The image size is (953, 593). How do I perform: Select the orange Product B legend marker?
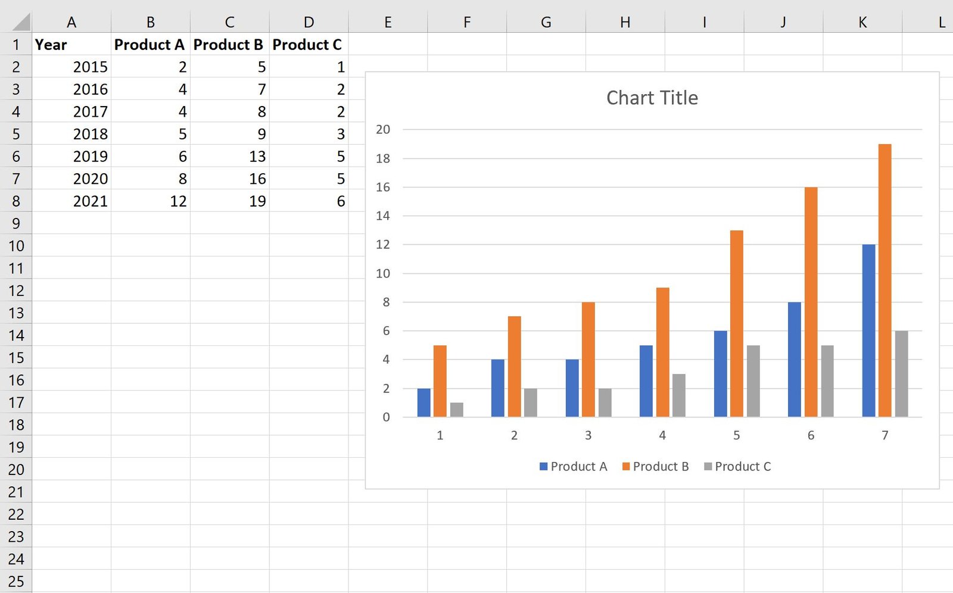626,467
